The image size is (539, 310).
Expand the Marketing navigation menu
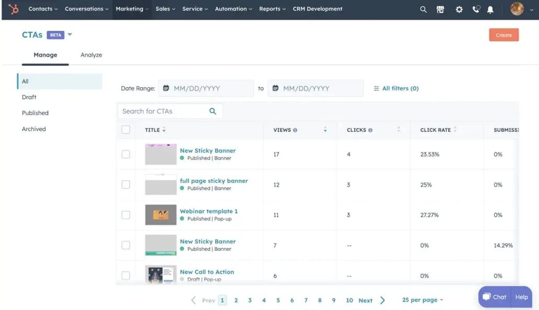[x=132, y=9]
